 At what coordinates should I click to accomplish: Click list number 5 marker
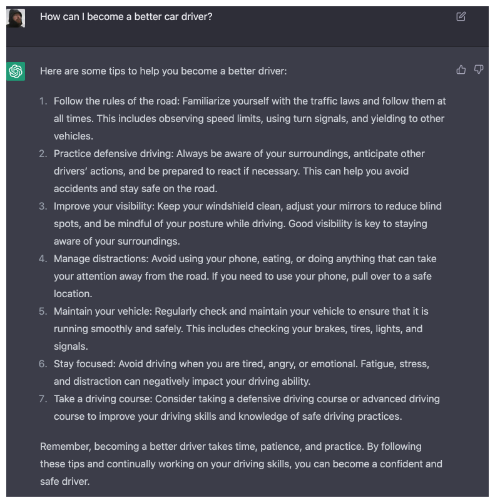pyautogui.click(x=43, y=312)
